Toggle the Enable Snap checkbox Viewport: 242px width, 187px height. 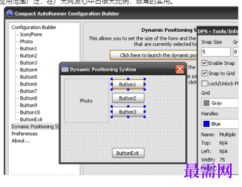(204, 63)
